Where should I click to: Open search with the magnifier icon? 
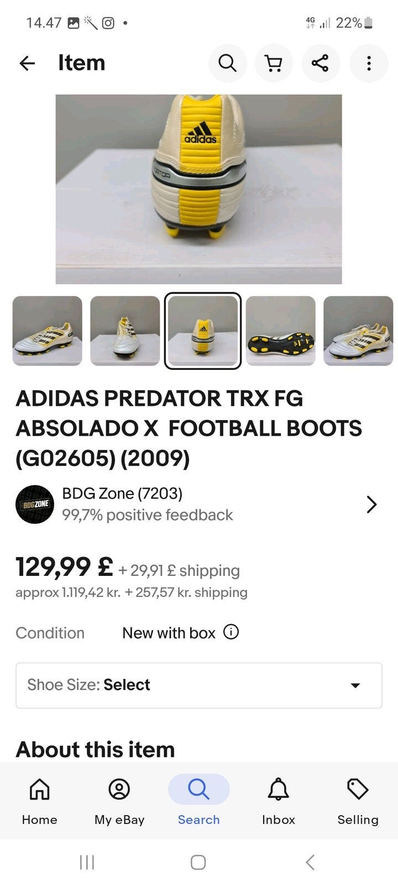pos(227,63)
